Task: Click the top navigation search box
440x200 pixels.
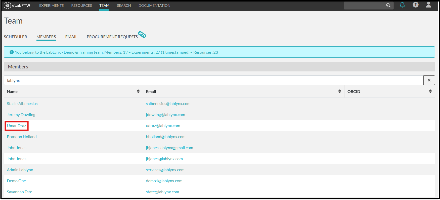Action: pos(365,6)
